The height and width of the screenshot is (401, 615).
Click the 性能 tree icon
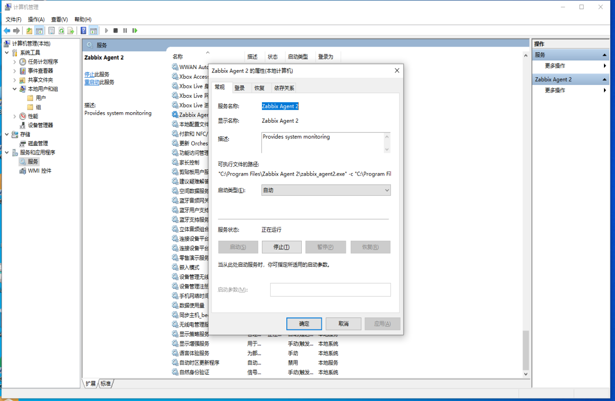click(x=23, y=116)
